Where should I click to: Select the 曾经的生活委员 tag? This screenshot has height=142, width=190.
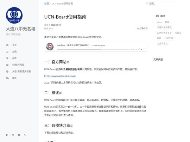[x=164, y=27]
